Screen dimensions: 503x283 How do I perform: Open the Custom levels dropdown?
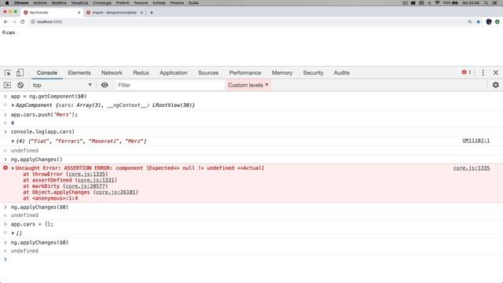[x=248, y=85]
